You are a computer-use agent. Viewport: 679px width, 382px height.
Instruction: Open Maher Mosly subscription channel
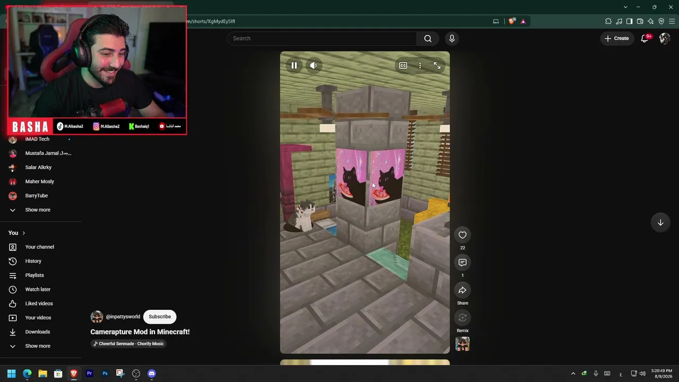pos(40,181)
